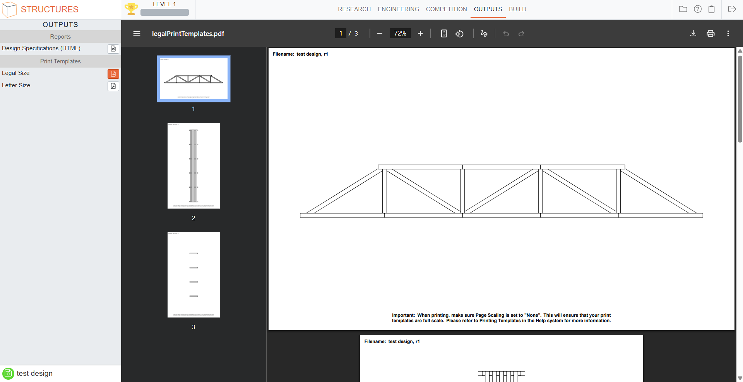The width and height of the screenshot is (743, 382).
Task: Open Letter Size print template PDF
Action: 113,86
